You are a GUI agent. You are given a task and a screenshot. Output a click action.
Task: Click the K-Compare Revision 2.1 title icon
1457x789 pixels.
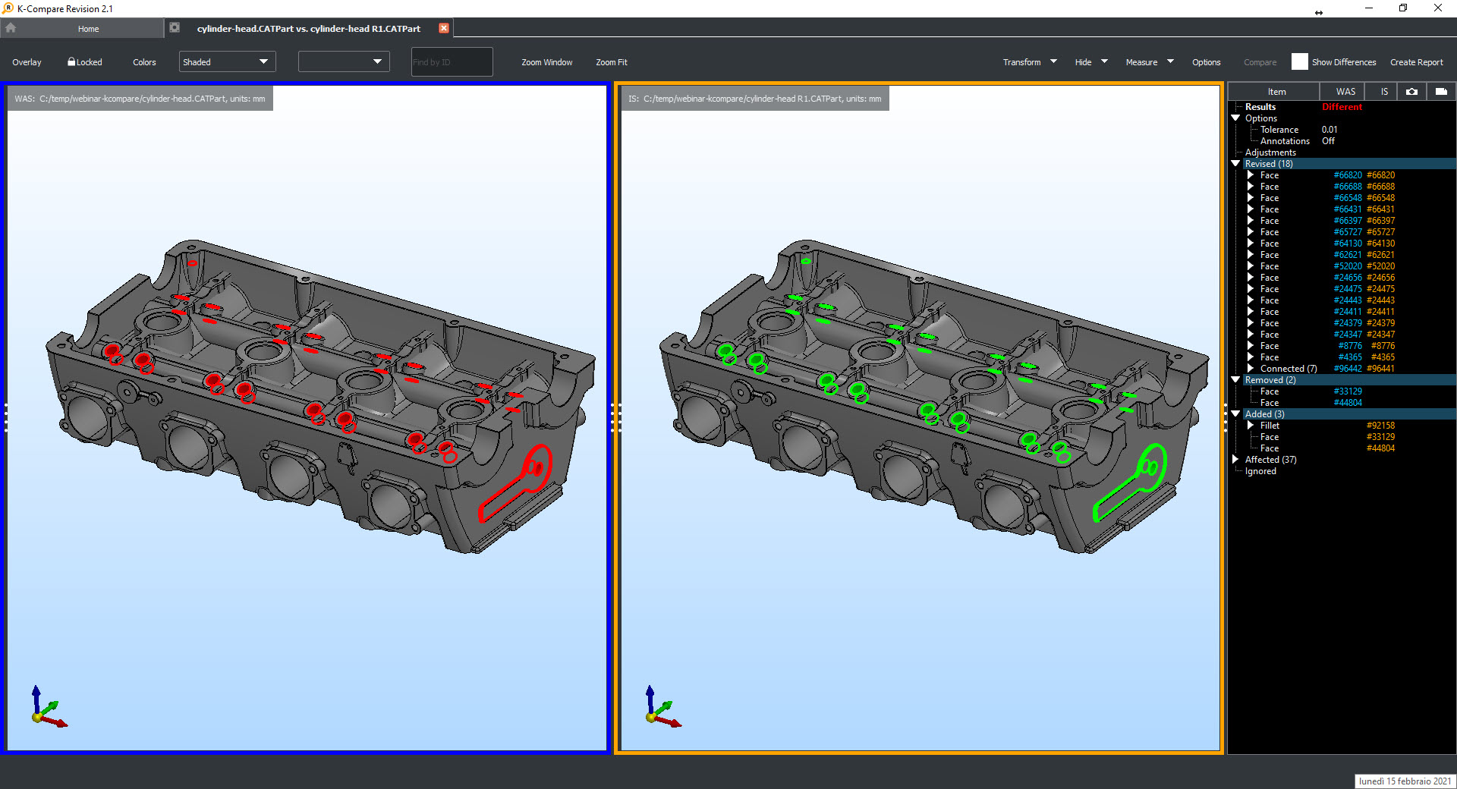8,8
